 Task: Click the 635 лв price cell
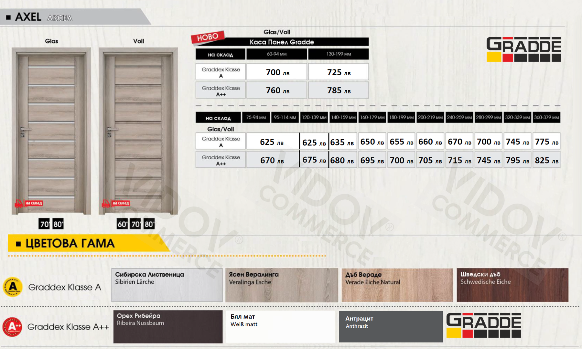[x=343, y=141]
